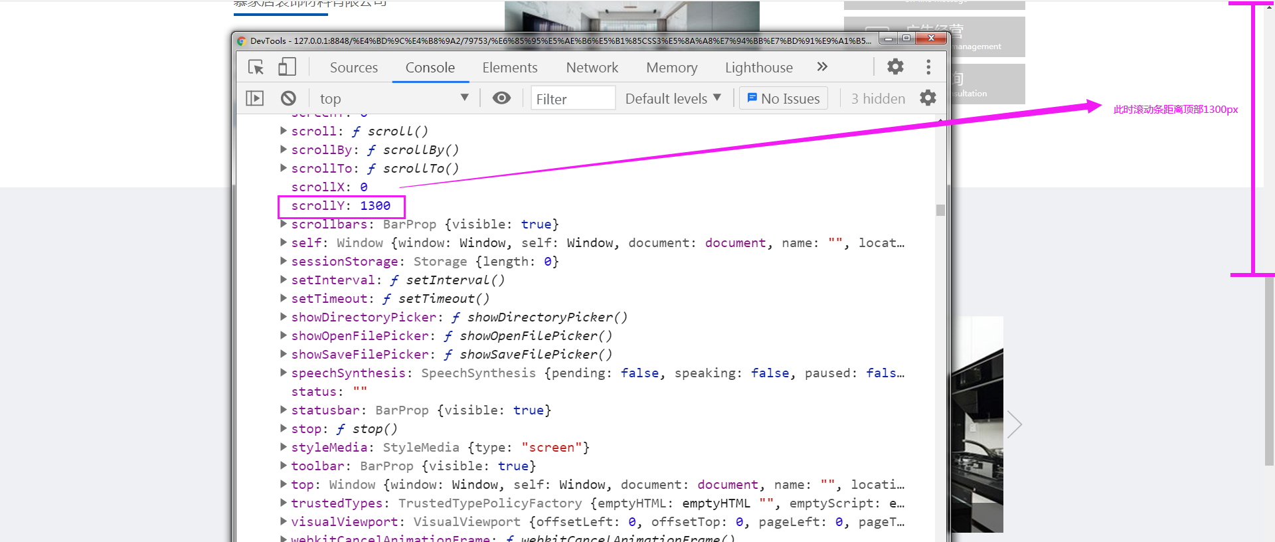Screen dimensions: 1275x542
Task: Open console settings gear icon
Action: pyautogui.click(x=928, y=98)
